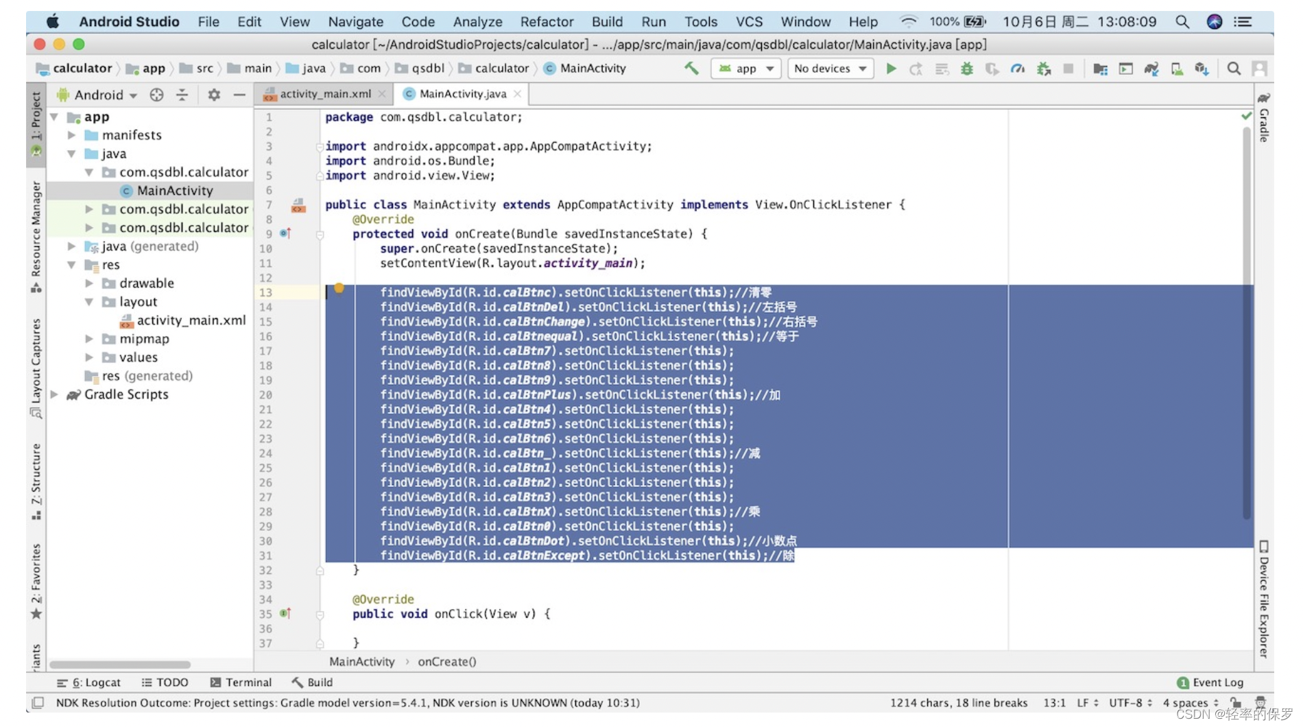Toggle the Gradle side panel

1264,117
